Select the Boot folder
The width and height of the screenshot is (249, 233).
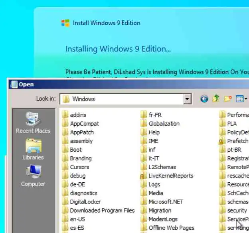click(72, 150)
